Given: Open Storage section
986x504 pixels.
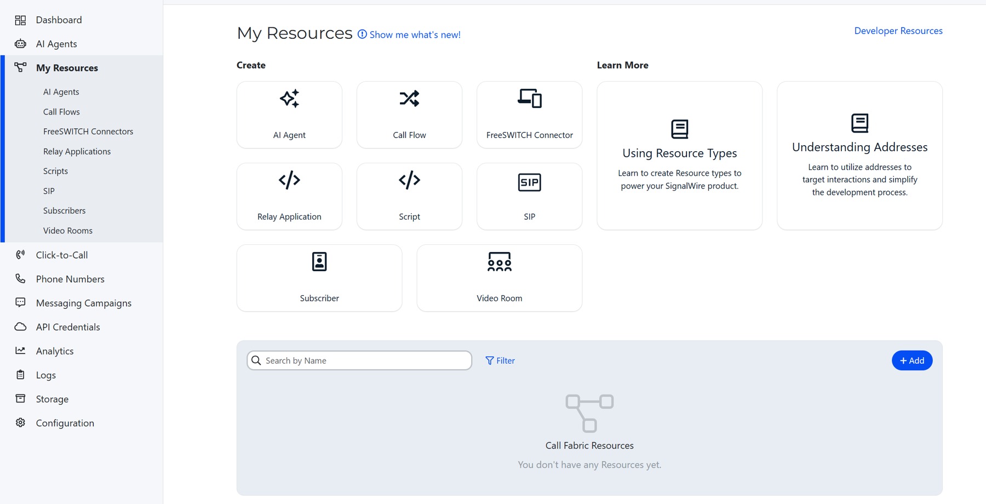Looking at the screenshot, I should coord(52,399).
